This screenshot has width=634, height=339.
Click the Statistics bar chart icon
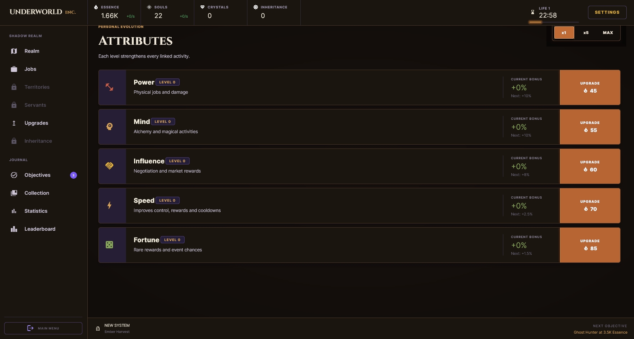point(14,211)
